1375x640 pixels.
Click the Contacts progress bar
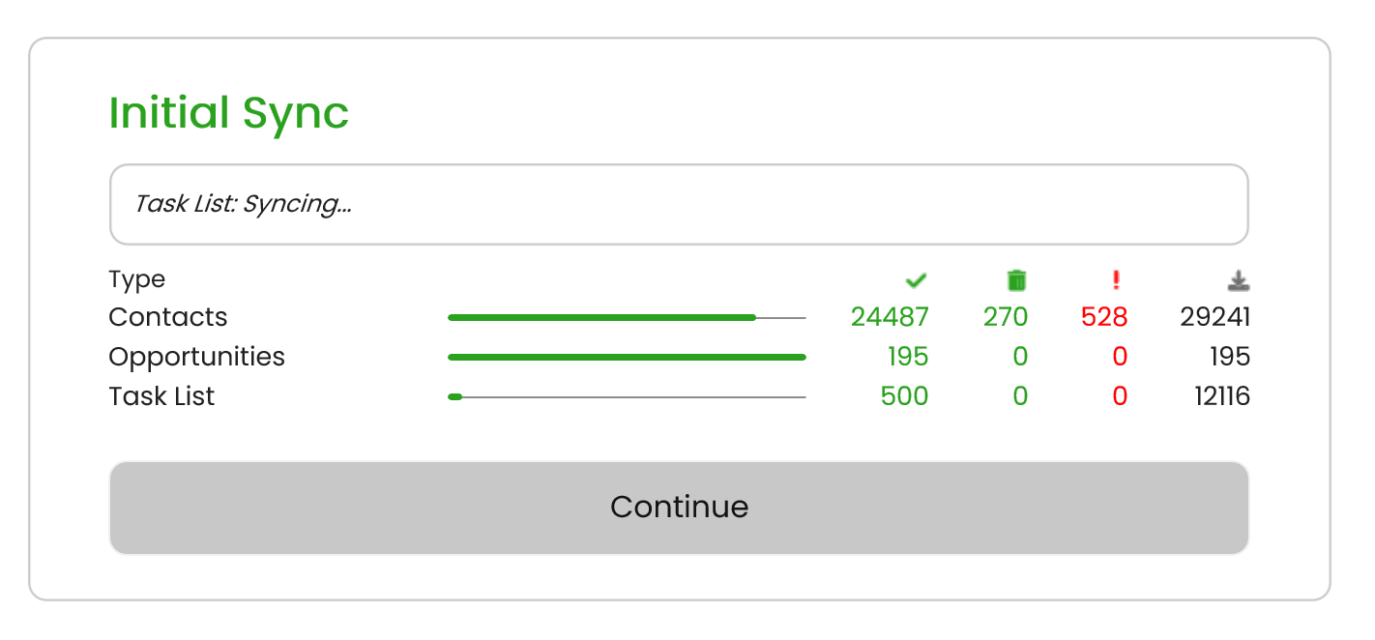(627, 317)
